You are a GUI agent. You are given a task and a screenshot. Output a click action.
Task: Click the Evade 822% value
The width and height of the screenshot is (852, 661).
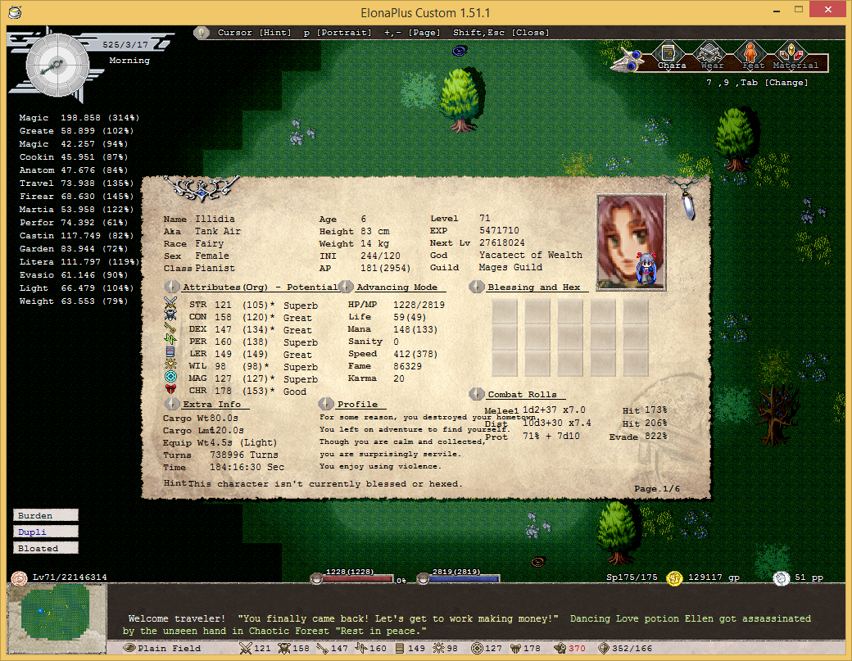click(655, 436)
